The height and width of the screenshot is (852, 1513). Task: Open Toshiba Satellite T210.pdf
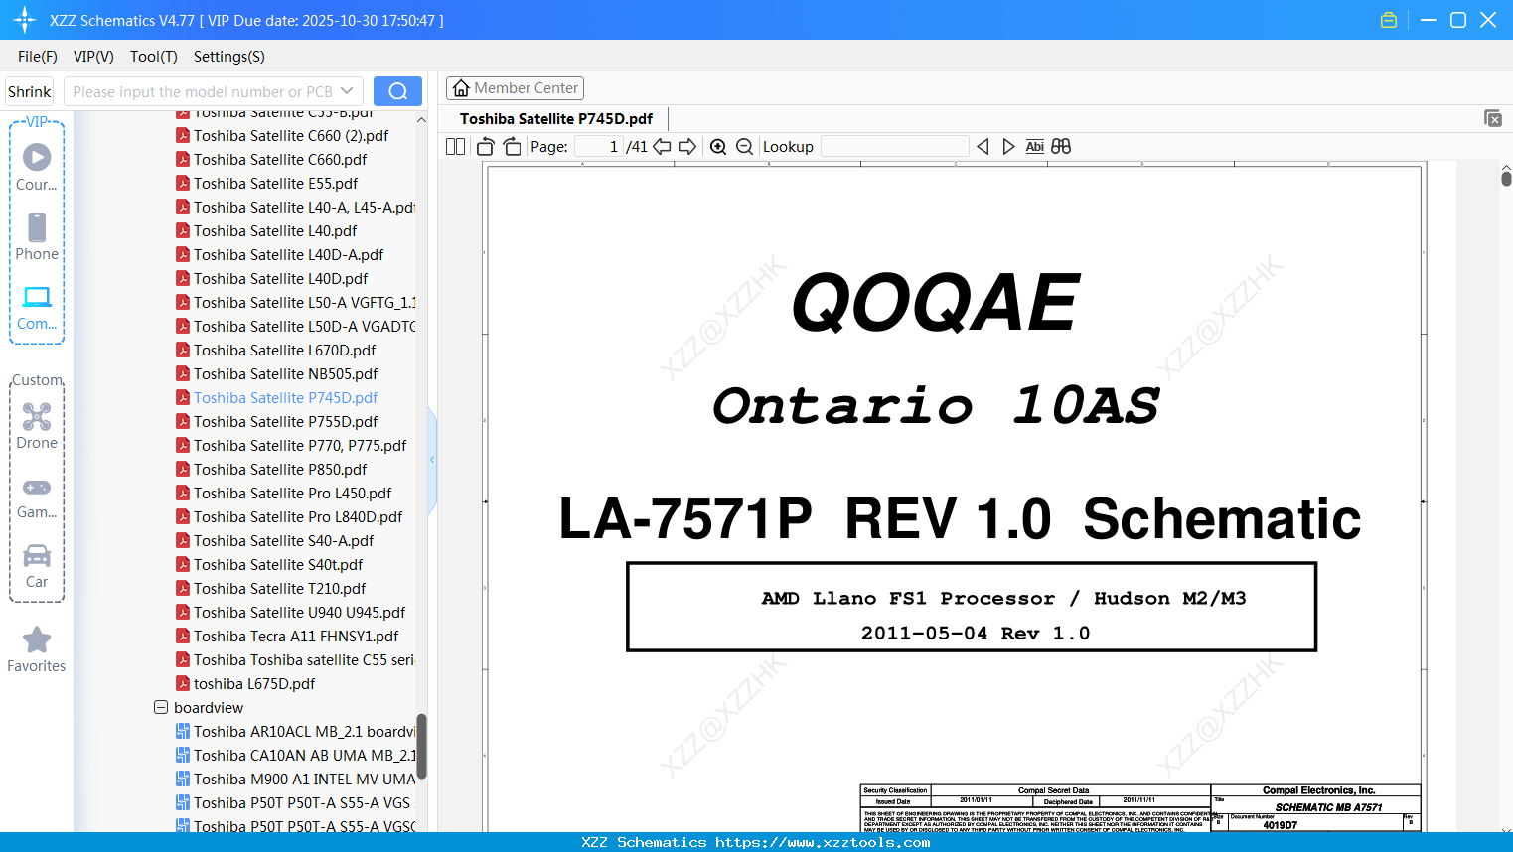[x=280, y=589]
